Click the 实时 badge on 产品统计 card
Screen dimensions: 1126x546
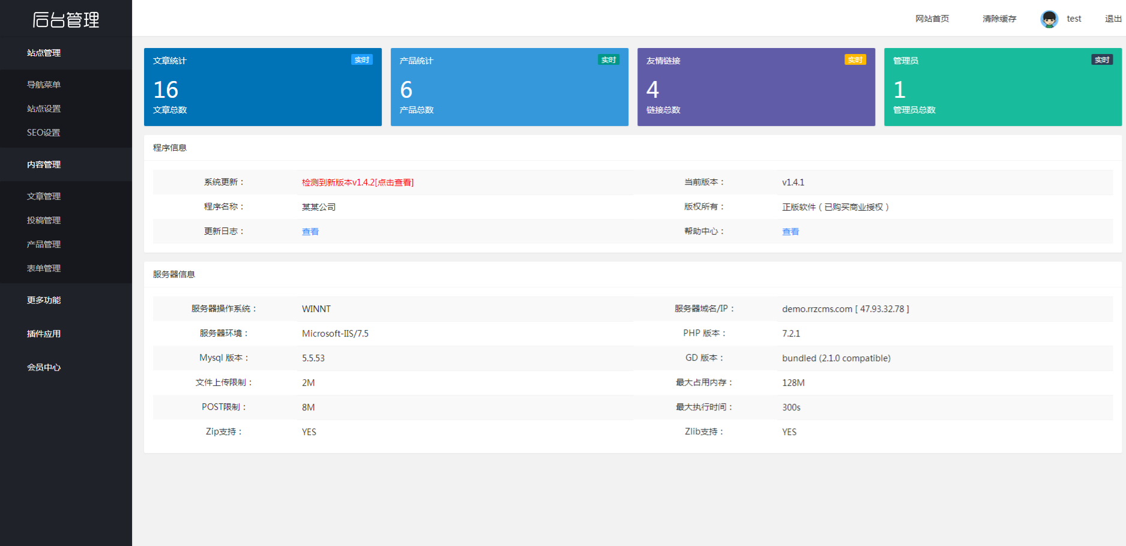tap(608, 59)
